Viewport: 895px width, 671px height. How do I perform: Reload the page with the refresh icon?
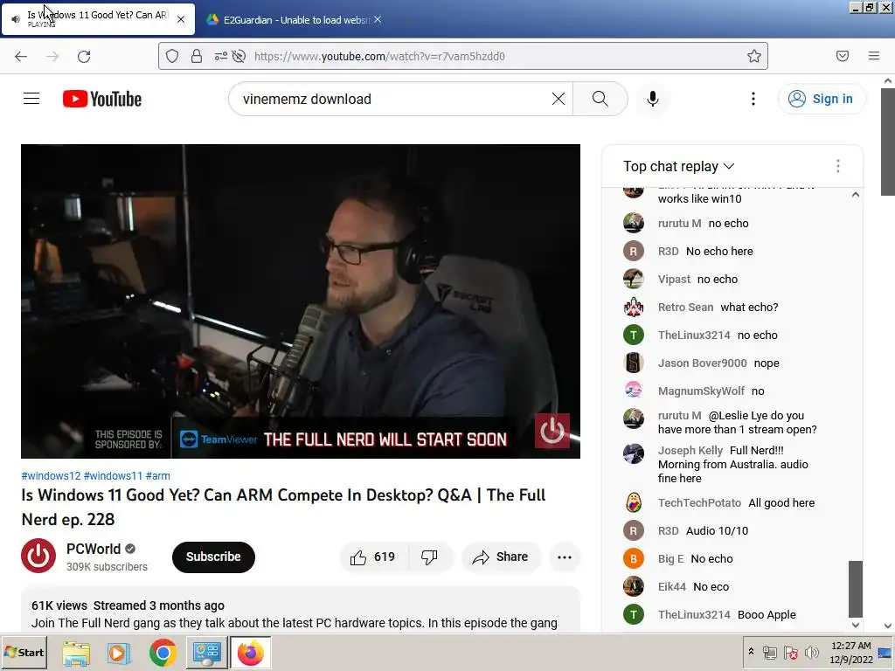pos(84,57)
